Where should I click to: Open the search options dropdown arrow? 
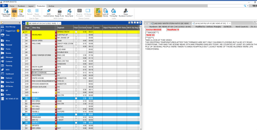(x=248, y=6)
